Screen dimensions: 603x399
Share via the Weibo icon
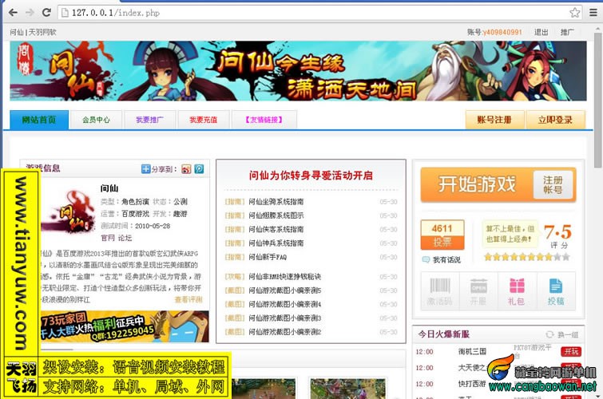pyautogui.click(x=186, y=169)
